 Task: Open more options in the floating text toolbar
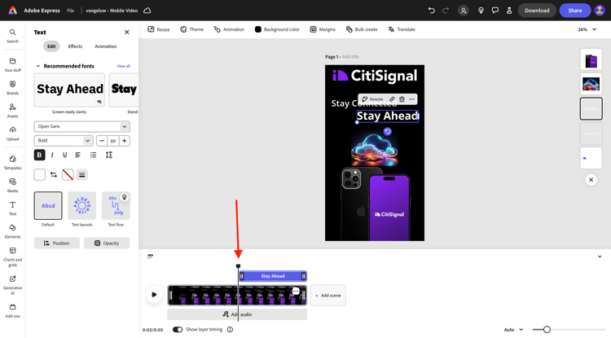412,99
